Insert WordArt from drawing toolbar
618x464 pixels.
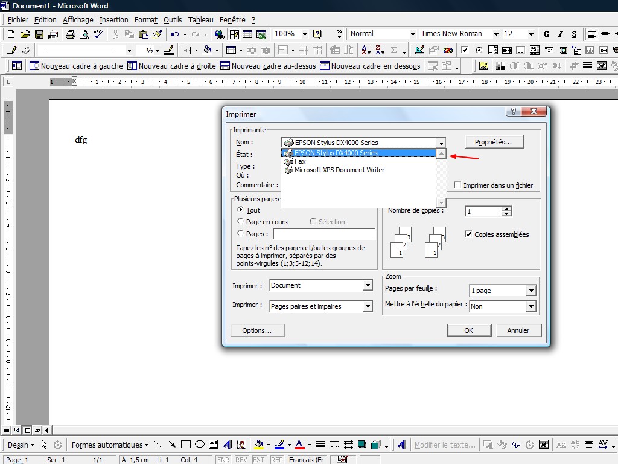coord(228,445)
